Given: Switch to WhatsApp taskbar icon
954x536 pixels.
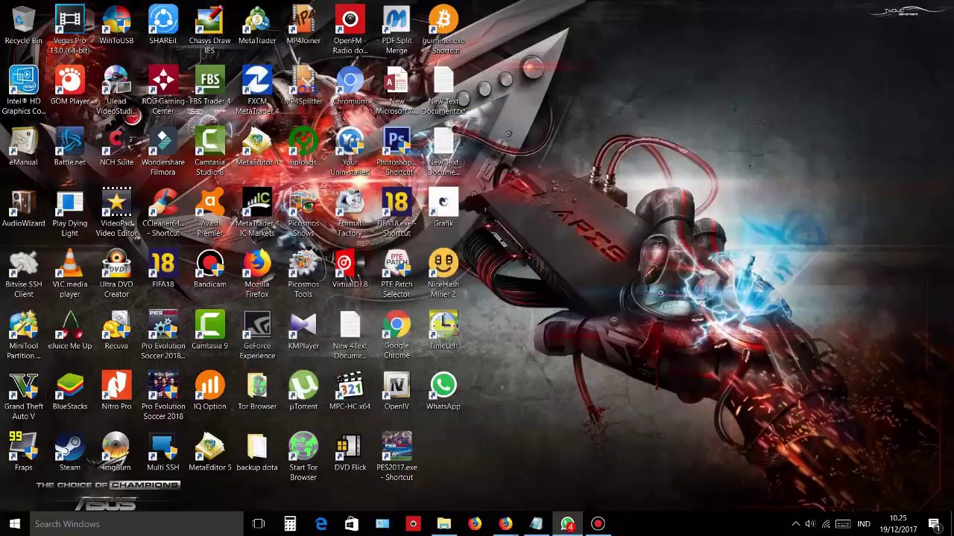Looking at the screenshot, I should [567, 523].
